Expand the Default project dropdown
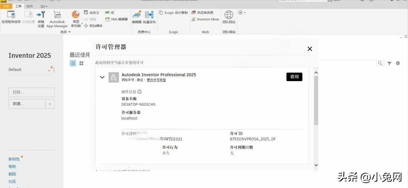 [49, 70]
